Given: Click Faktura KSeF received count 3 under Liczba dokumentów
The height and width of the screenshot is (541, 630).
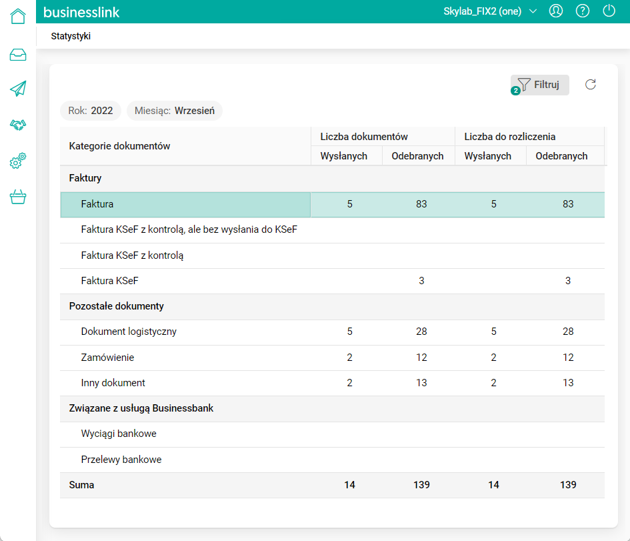Looking at the screenshot, I should 421,281.
